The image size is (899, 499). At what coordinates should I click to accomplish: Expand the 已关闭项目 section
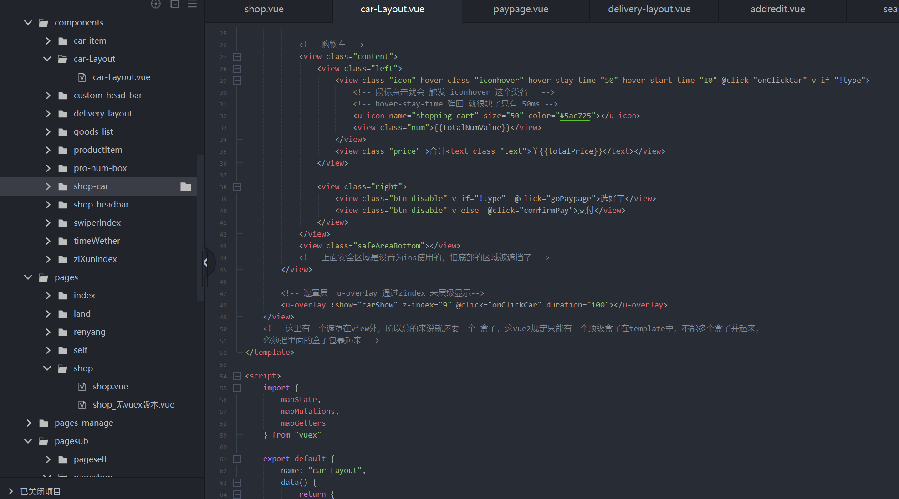pyautogui.click(x=11, y=491)
